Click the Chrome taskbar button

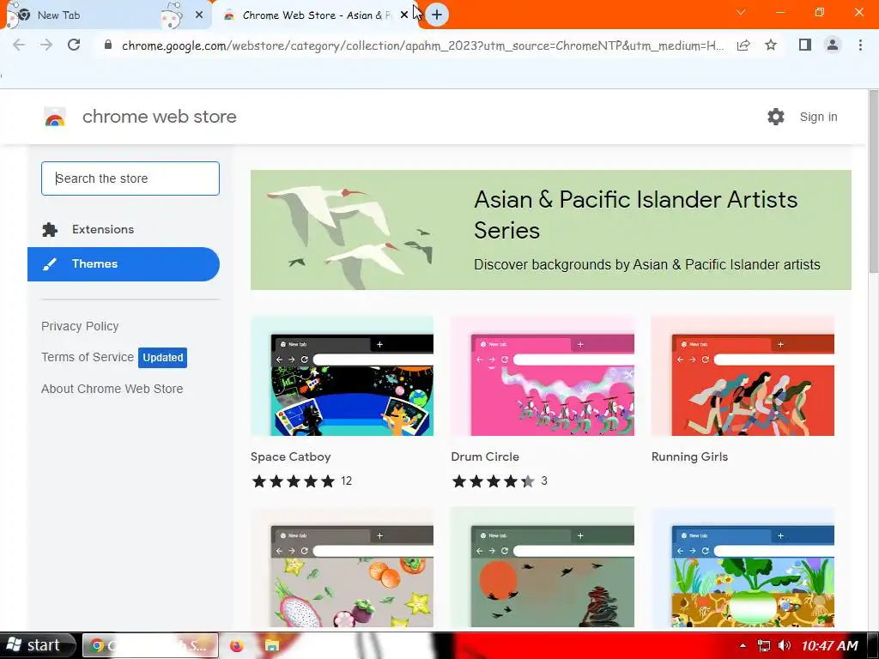[150, 645]
